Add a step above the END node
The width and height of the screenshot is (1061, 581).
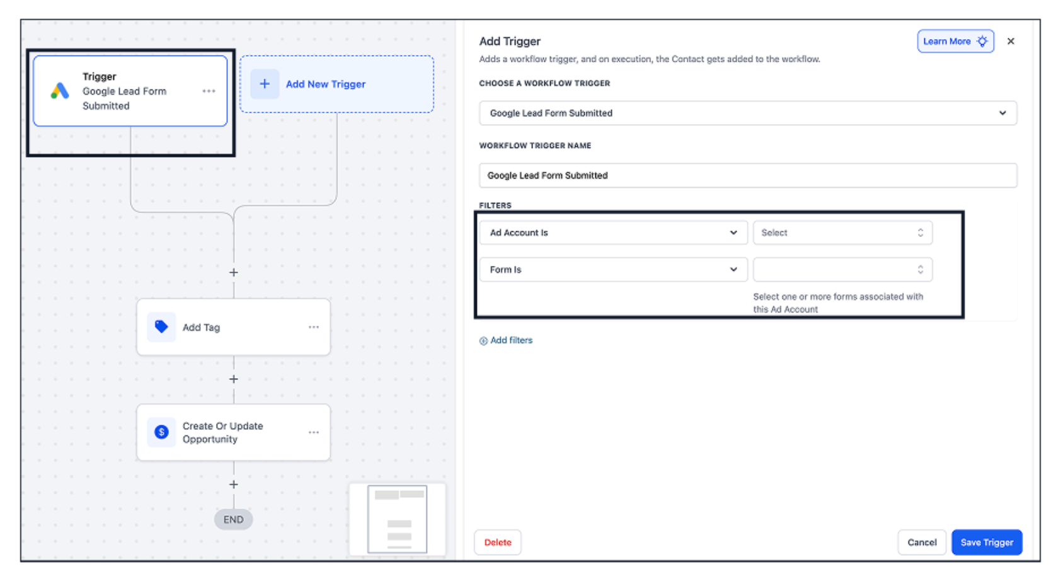tap(234, 484)
